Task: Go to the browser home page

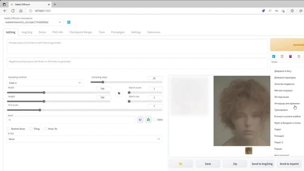Action: click(21, 11)
